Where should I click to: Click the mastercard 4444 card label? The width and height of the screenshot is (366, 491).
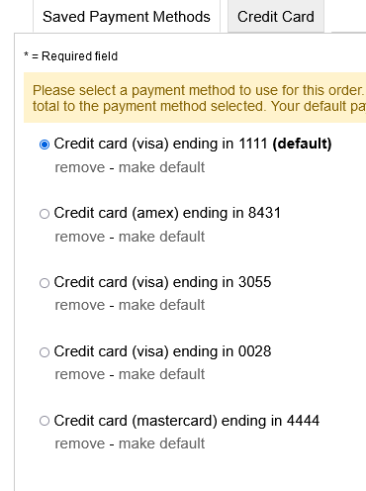[x=187, y=421]
